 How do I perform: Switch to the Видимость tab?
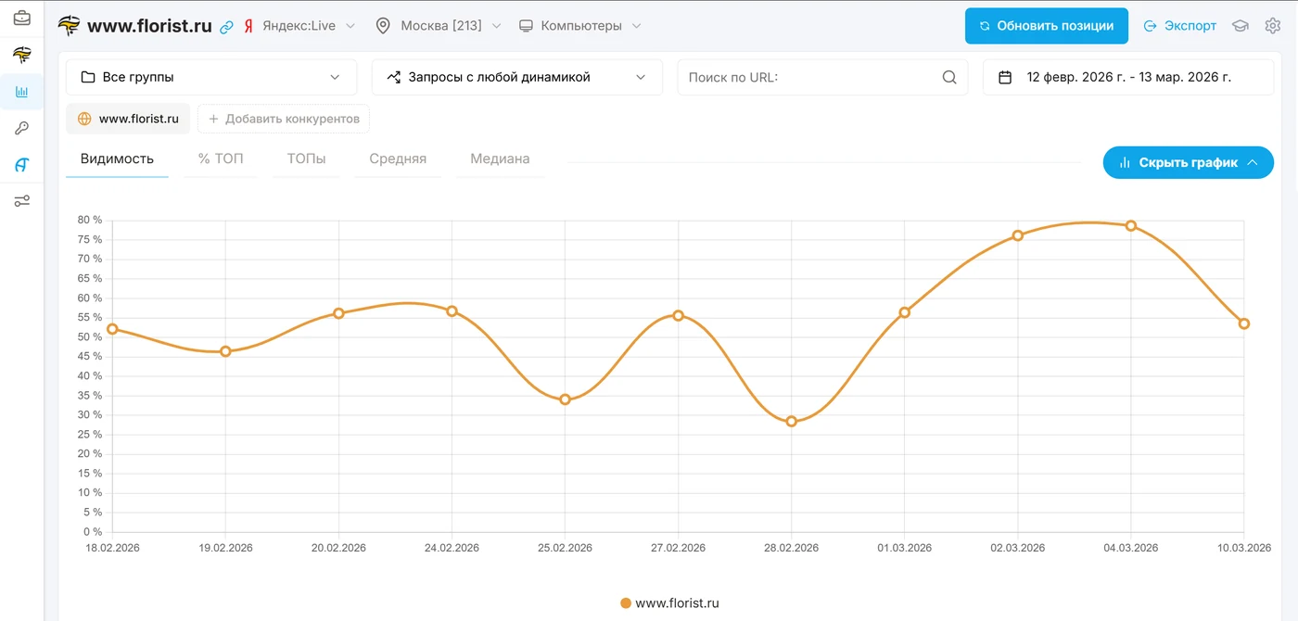coord(117,159)
